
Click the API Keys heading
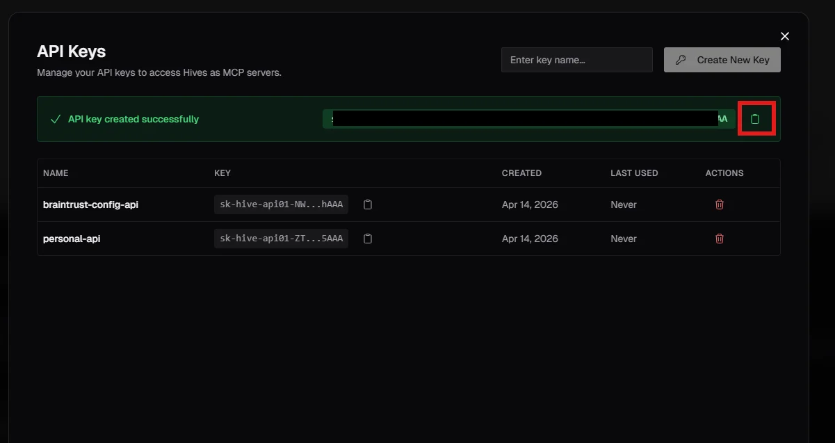coord(71,51)
